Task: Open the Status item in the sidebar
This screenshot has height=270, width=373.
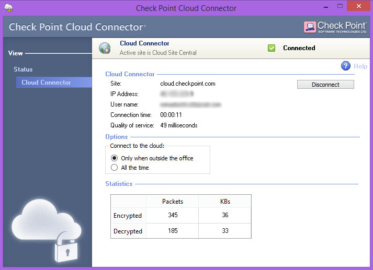Action: [23, 69]
